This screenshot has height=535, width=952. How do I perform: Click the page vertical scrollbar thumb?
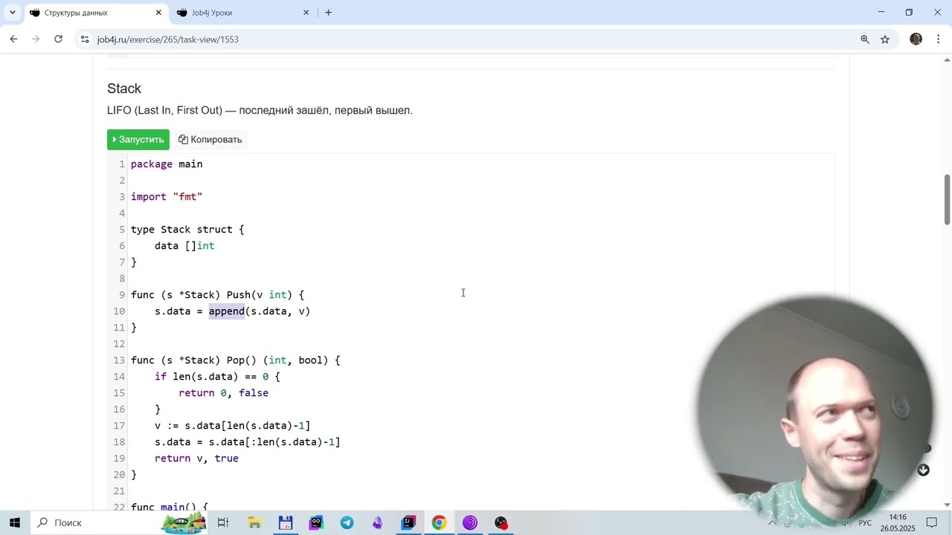click(x=947, y=199)
